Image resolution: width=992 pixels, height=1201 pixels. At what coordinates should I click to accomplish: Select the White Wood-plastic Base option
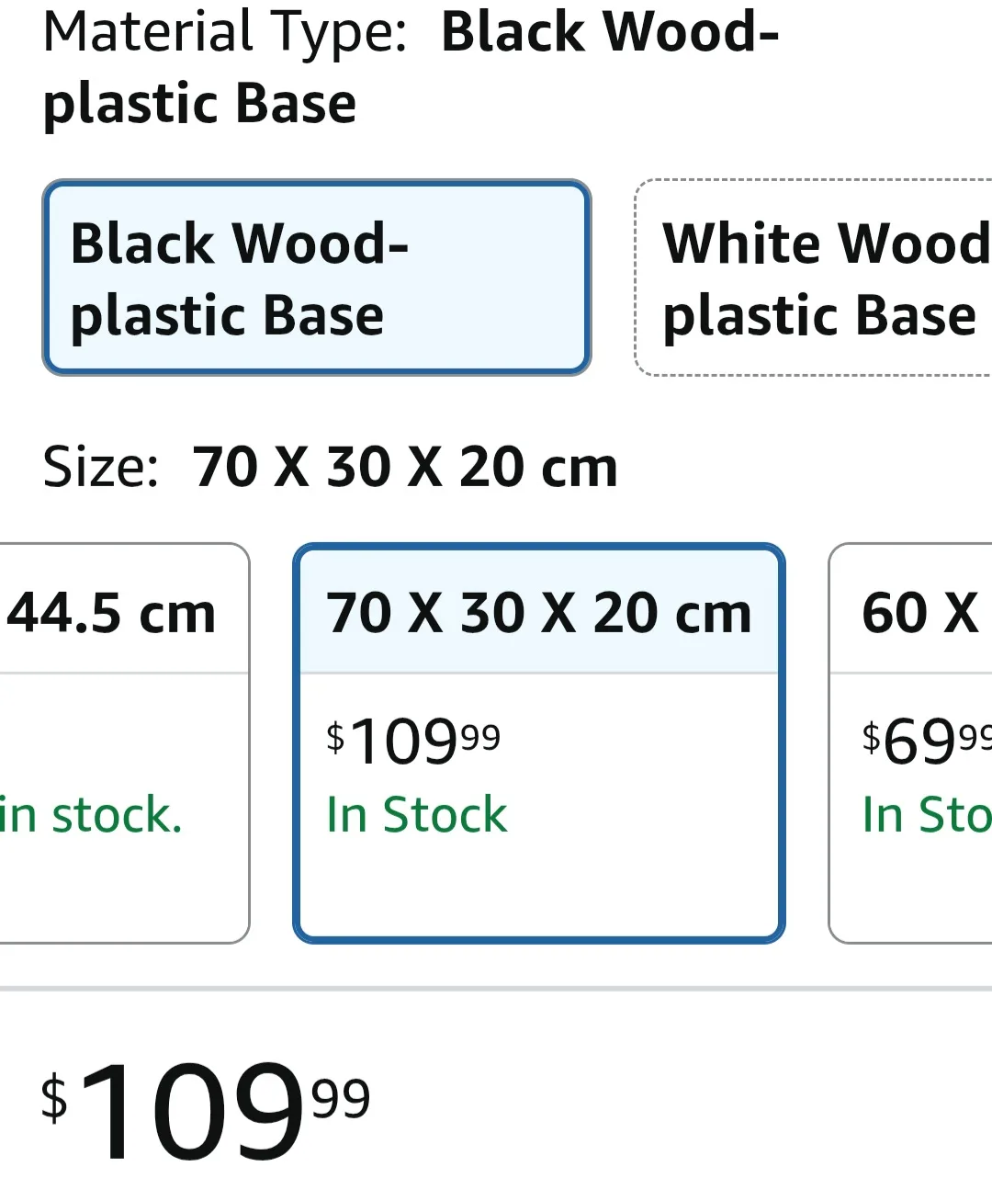817,276
